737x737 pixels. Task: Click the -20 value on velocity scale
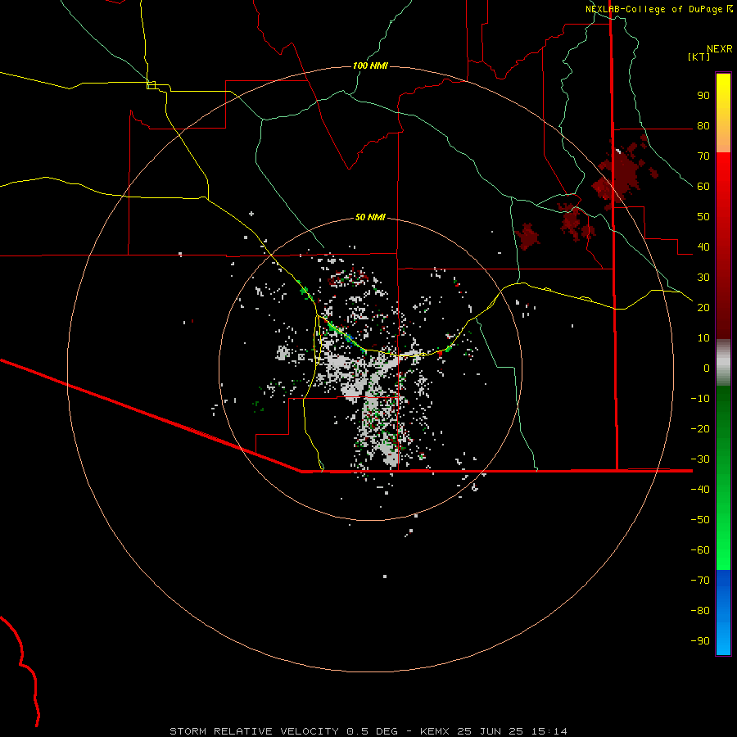click(700, 429)
